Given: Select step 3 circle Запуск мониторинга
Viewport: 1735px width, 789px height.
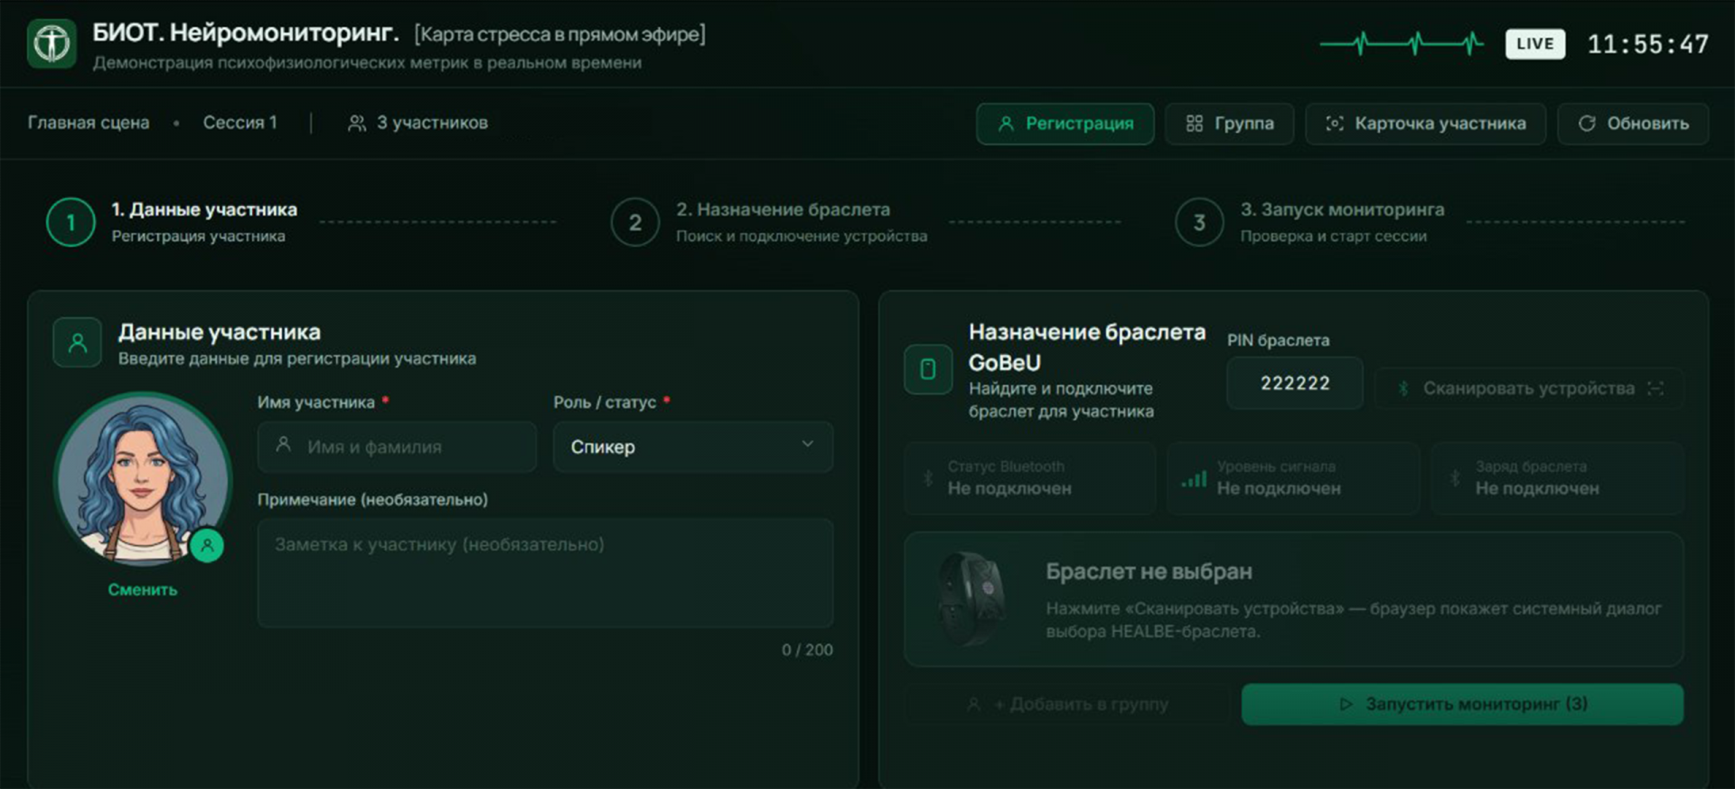Looking at the screenshot, I should tap(1199, 222).
